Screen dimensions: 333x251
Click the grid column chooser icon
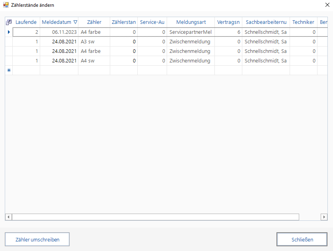click(9, 22)
